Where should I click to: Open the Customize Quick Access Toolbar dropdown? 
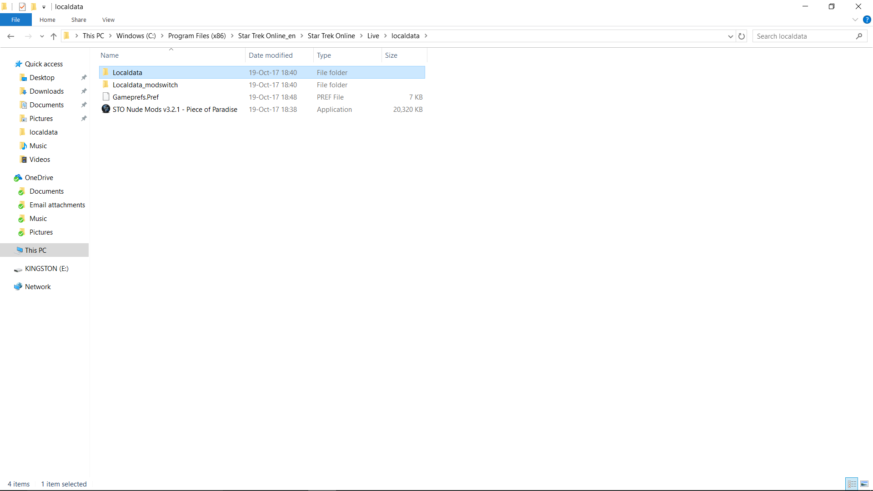tap(44, 7)
